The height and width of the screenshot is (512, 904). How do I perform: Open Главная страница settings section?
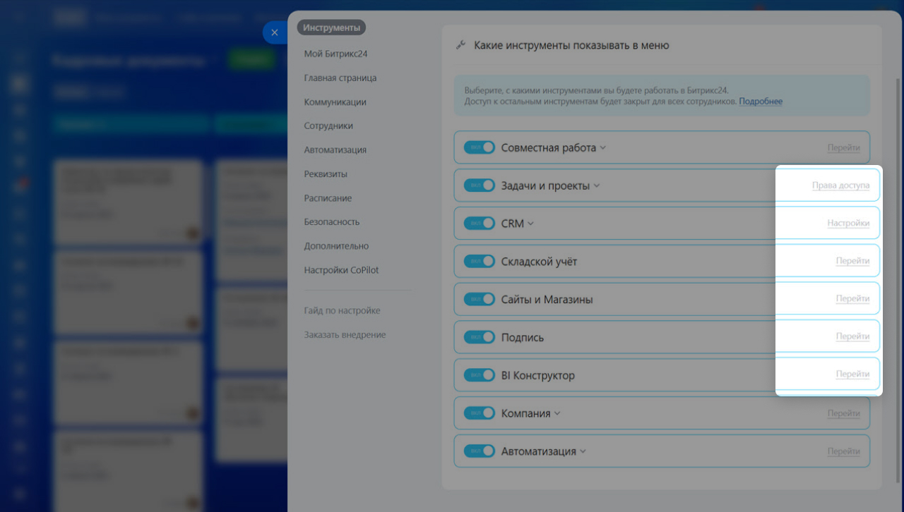tap(340, 78)
